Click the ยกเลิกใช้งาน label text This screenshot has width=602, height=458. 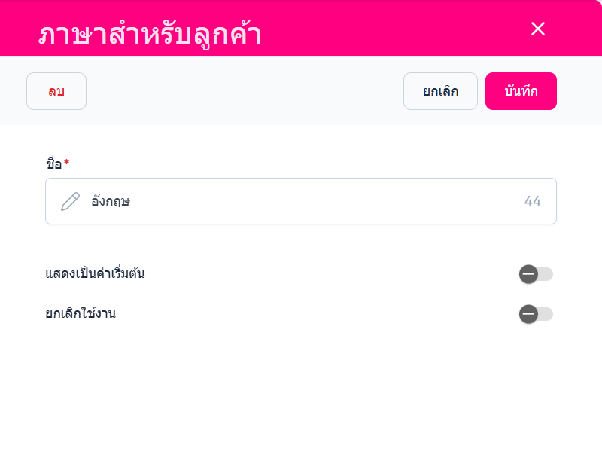point(81,313)
